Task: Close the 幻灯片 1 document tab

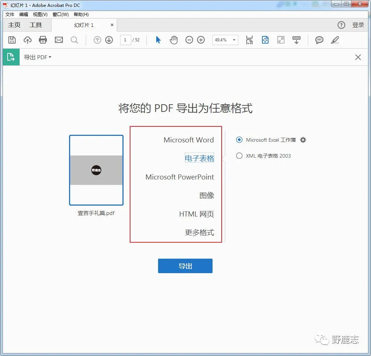Action: click(x=112, y=25)
